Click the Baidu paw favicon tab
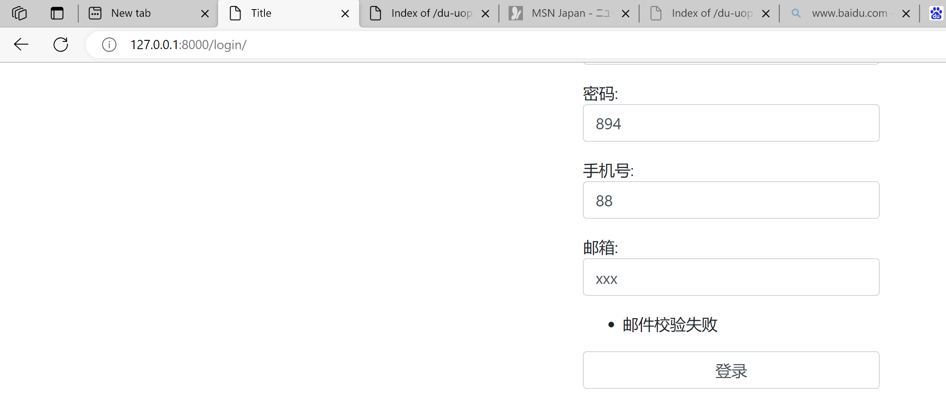Image resolution: width=946 pixels, height=402 pixels. pos(936,13)
